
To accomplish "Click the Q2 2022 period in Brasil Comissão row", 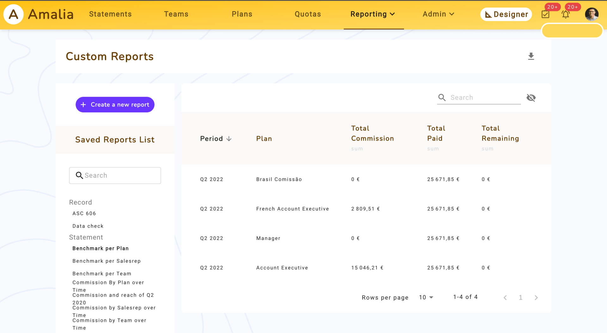I will click(x=212, y=179).
